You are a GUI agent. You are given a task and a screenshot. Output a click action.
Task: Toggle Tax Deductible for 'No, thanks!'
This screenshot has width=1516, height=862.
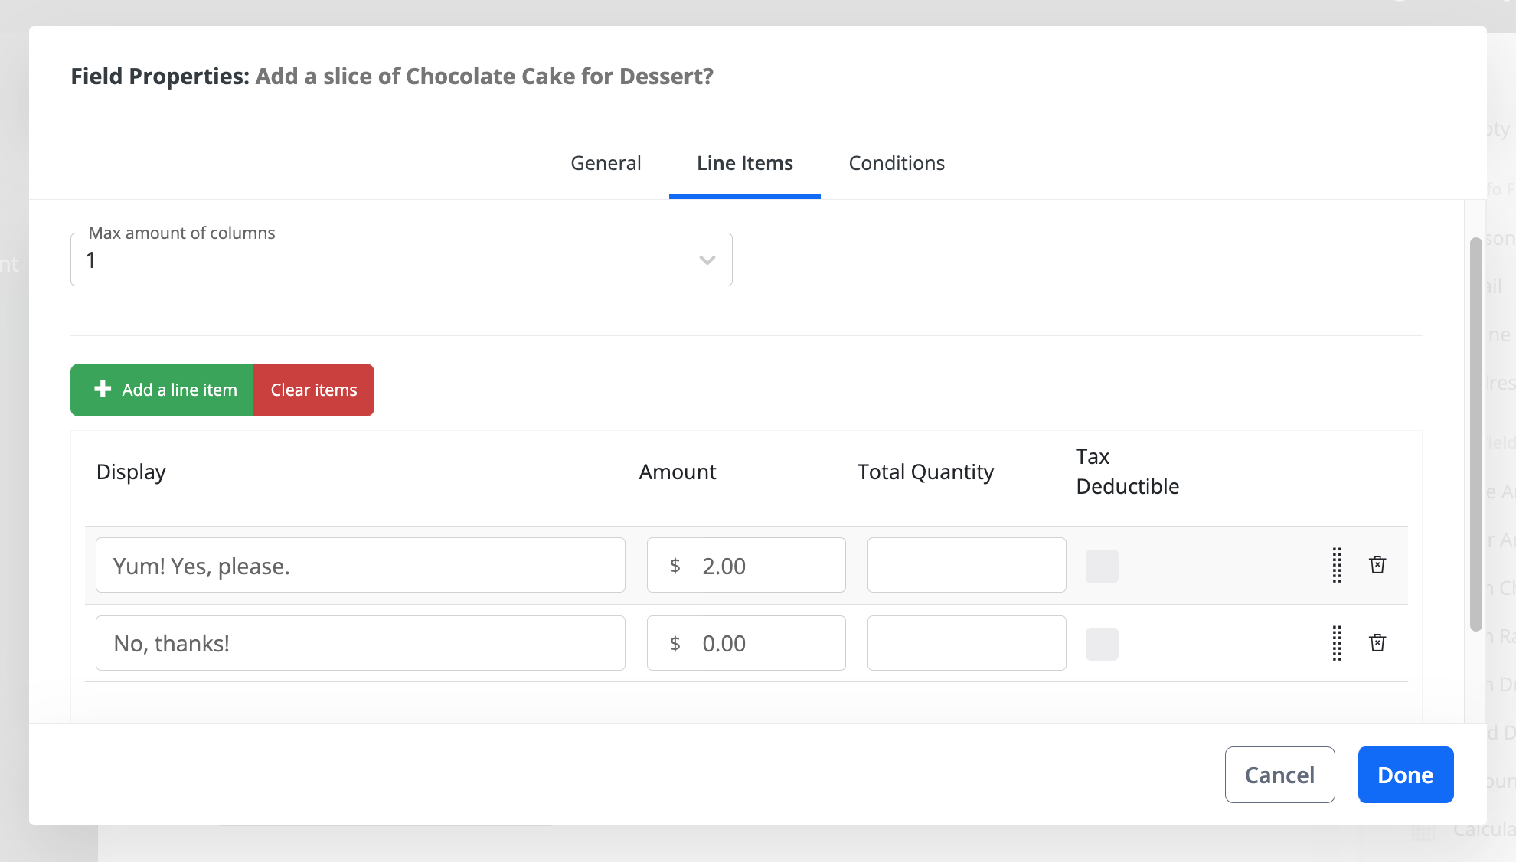[x=1102, y=645]
